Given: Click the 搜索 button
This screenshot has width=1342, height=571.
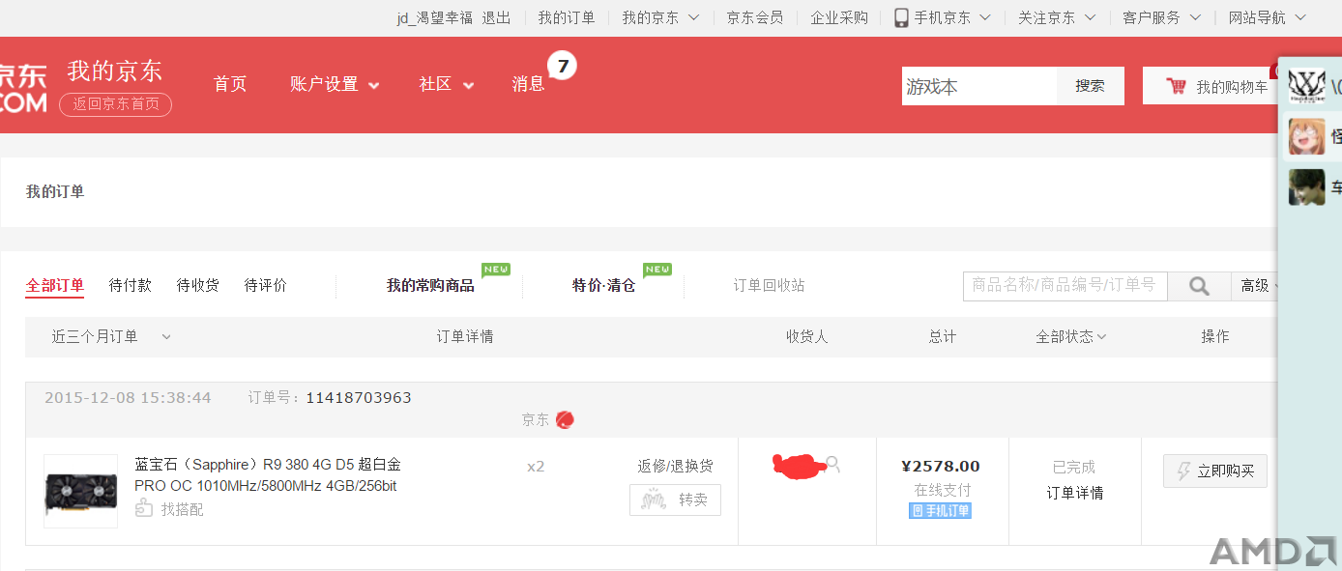Looking at the screenshot, I should pyautogui.click(x=1090, y=86).
